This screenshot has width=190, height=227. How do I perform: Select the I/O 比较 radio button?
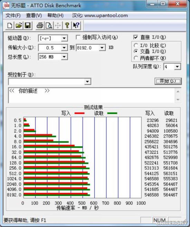tap(136, 45)
